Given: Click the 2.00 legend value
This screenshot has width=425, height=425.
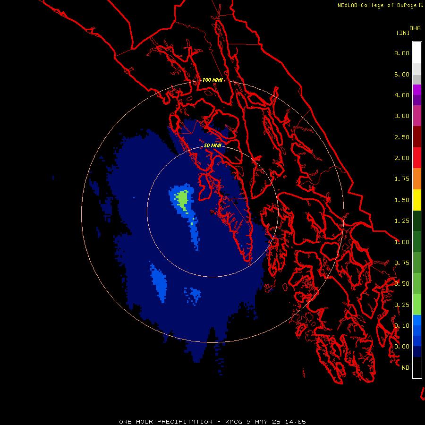Looking at the screenshot, I should point(402,158).
